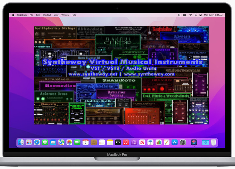
Task: Open Trash in the Dock
Action: click(214, 142)
